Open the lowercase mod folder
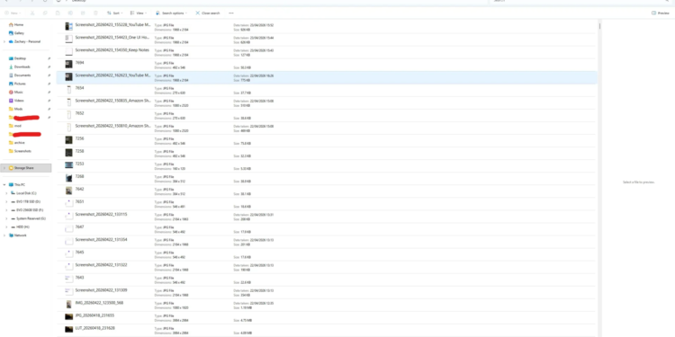 (15, 126)
